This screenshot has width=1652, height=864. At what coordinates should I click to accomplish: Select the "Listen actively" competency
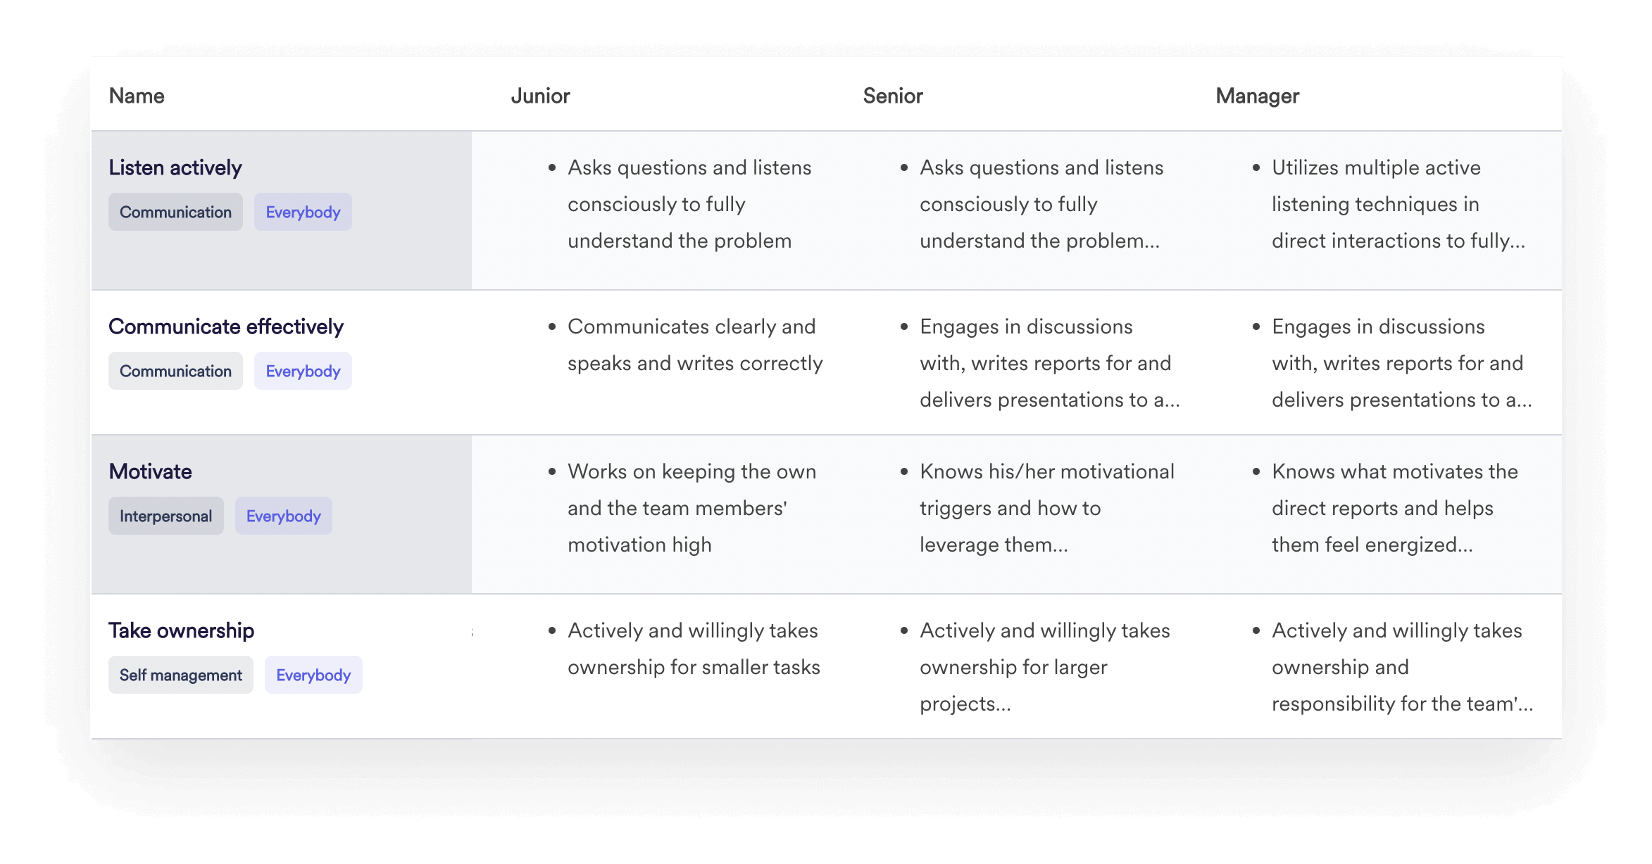175,167
